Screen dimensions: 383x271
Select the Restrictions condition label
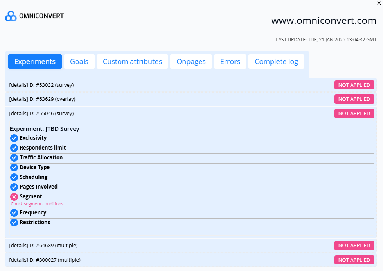35,222
